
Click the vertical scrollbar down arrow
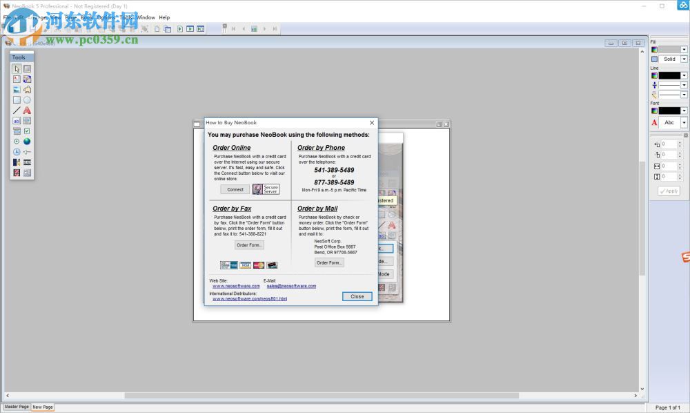pyautogui.click(x=642, y=389)
